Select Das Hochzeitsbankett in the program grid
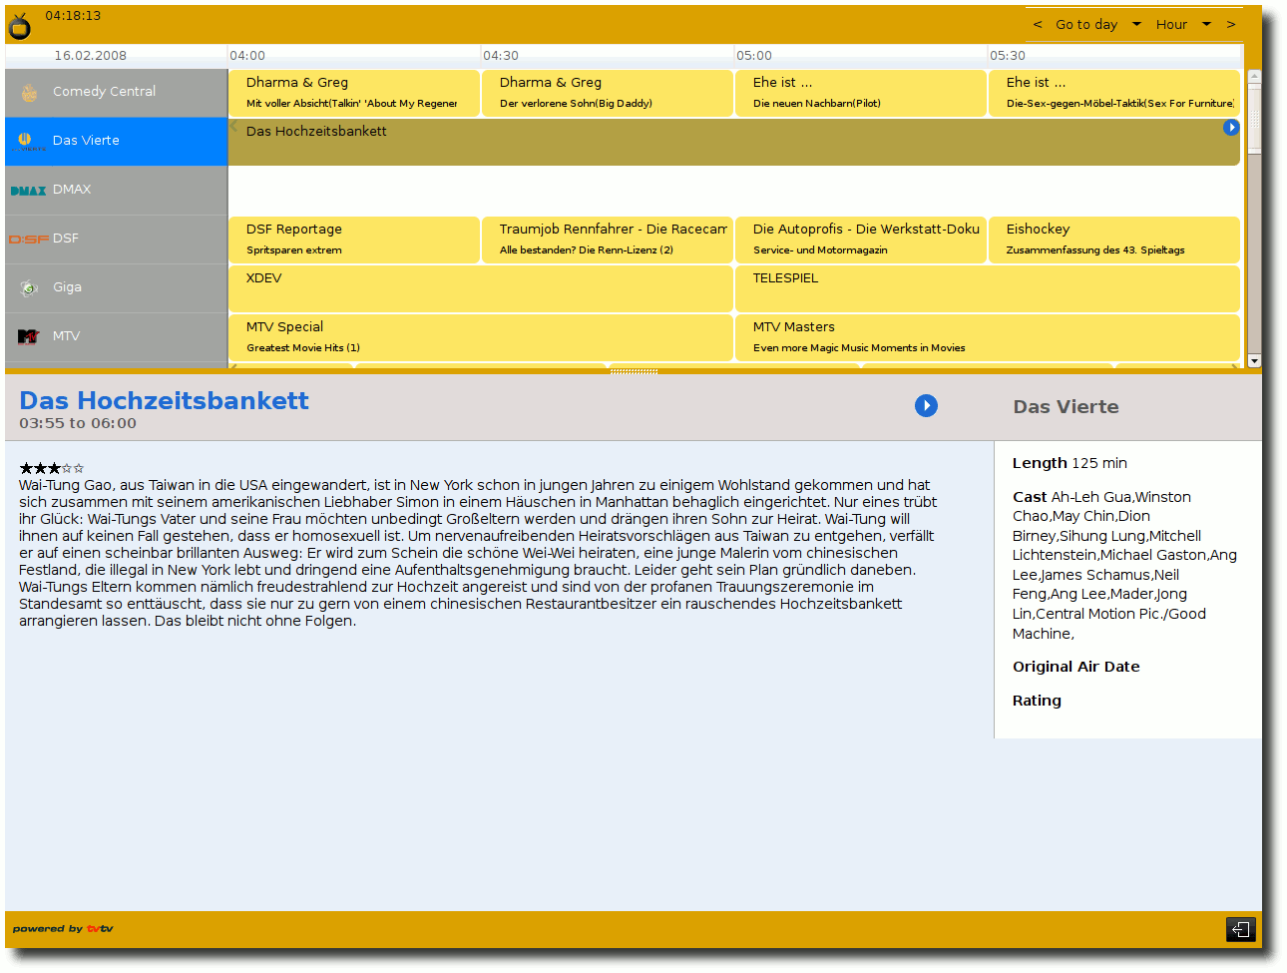The height and width of the screenshot is (973, 1287). pos(734,142)
